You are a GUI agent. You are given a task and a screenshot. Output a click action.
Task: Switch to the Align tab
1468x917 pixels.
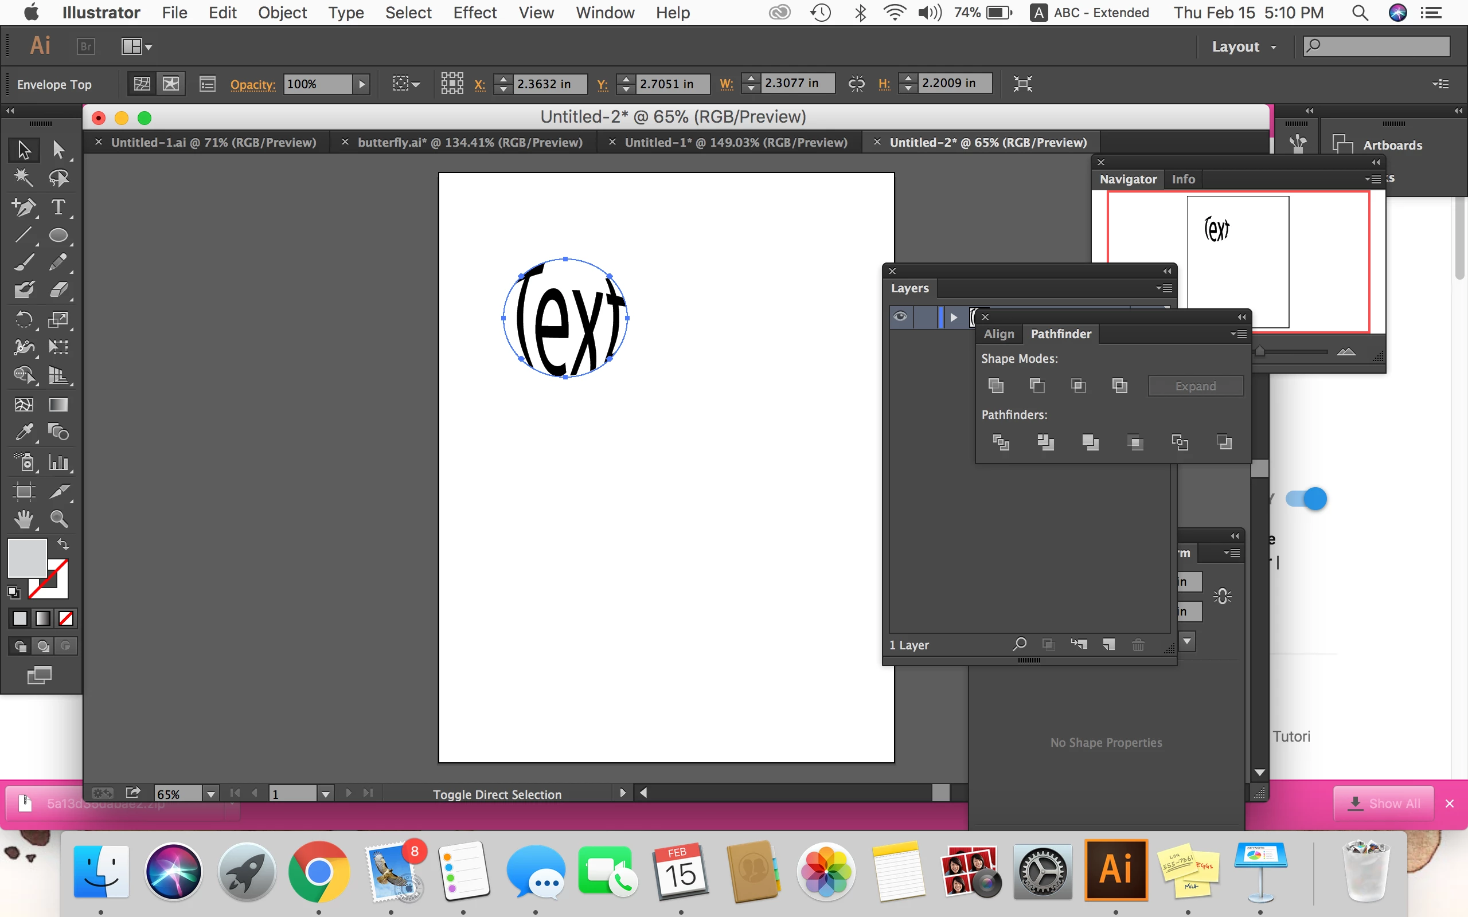998,334
